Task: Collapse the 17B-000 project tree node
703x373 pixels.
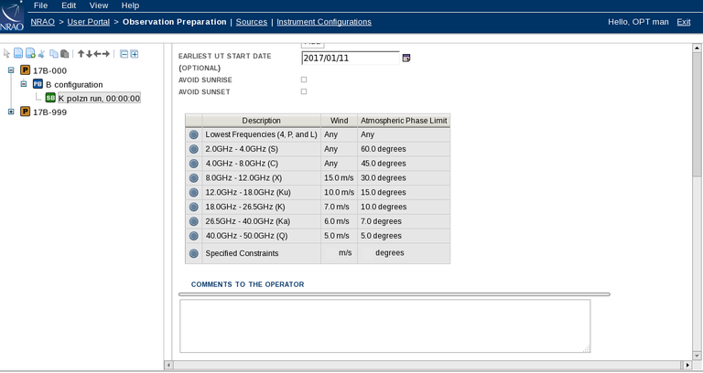Action: tap(11, 70)
